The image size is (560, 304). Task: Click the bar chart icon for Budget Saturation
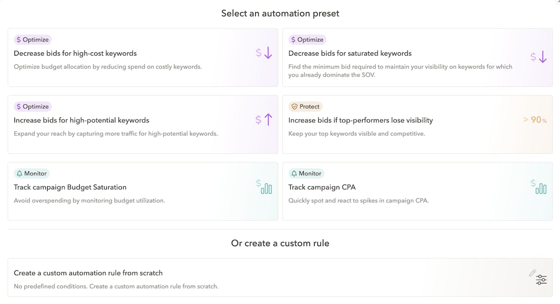[264, 187]
